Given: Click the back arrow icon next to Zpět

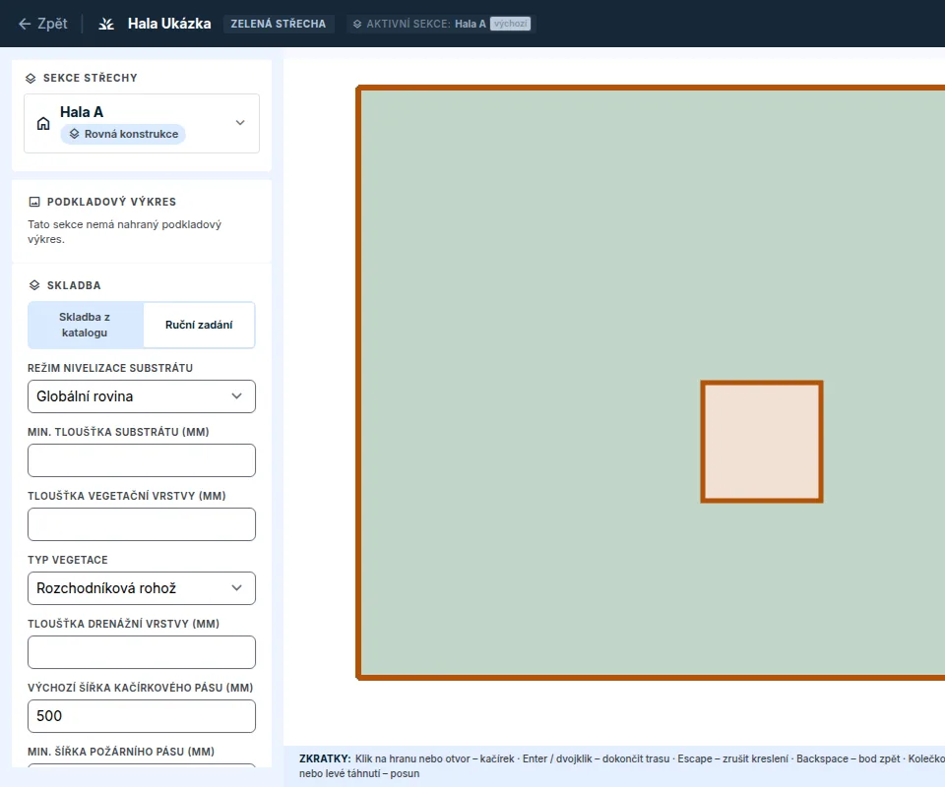Looking at the screenshot, I should pyautogui.click(x=25, y=24).
